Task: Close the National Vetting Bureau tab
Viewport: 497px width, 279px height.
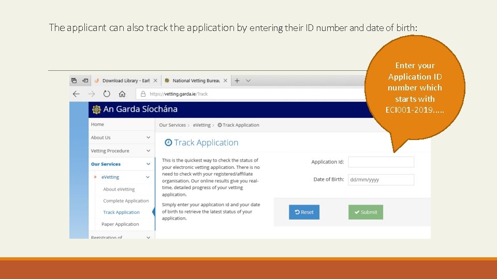Action: tap(225, 81)
